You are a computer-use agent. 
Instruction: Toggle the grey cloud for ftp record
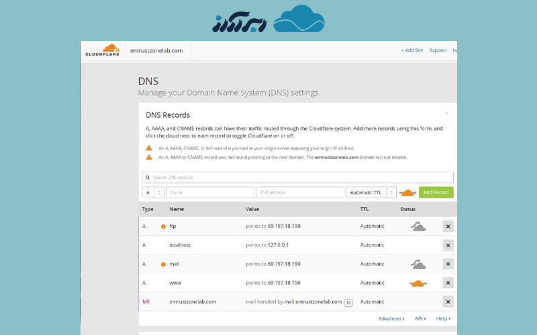coord(418,226)
